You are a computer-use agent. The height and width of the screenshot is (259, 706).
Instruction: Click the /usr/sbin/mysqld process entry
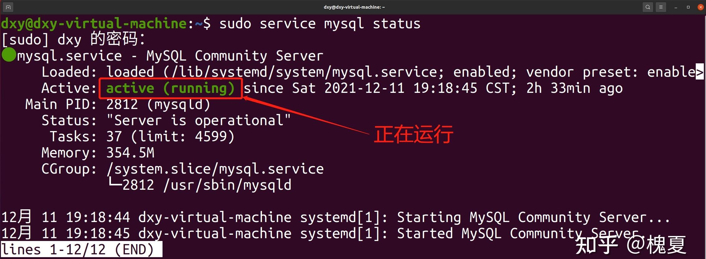click(227, 185)
